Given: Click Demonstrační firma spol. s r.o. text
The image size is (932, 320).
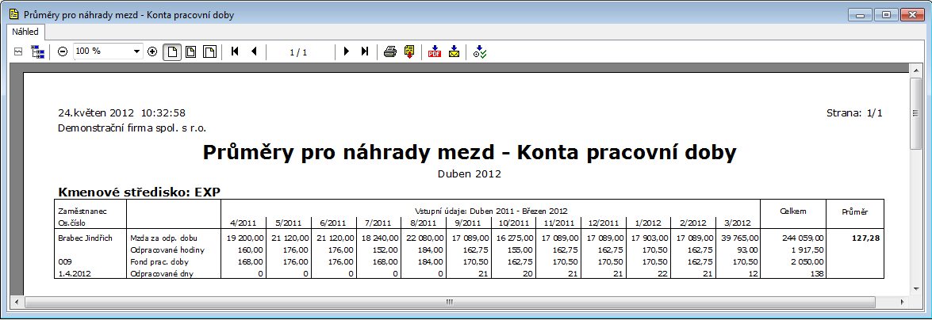Looking at the screenshot, I should click(x=132, y=128).
